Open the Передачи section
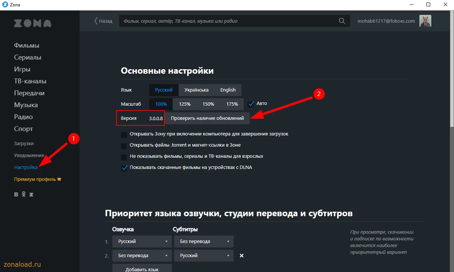 point(29,93)
